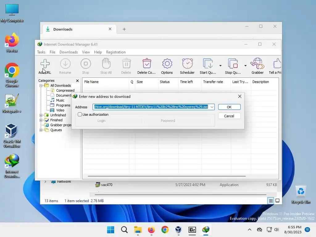
Task: Open the Downloads menu
Action: click(69, 52)
